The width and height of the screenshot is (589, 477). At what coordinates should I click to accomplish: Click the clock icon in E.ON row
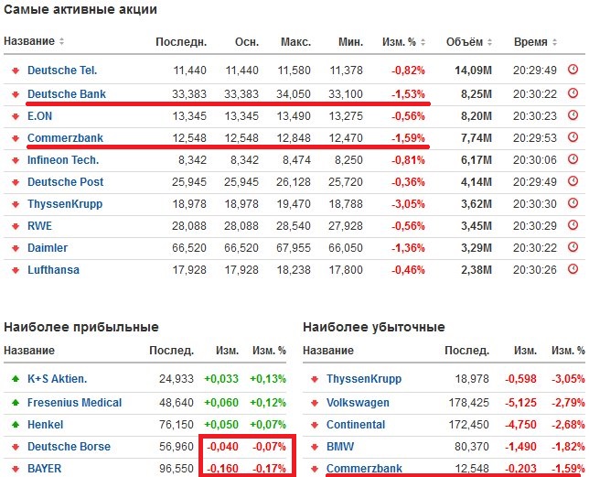[573, 115]
